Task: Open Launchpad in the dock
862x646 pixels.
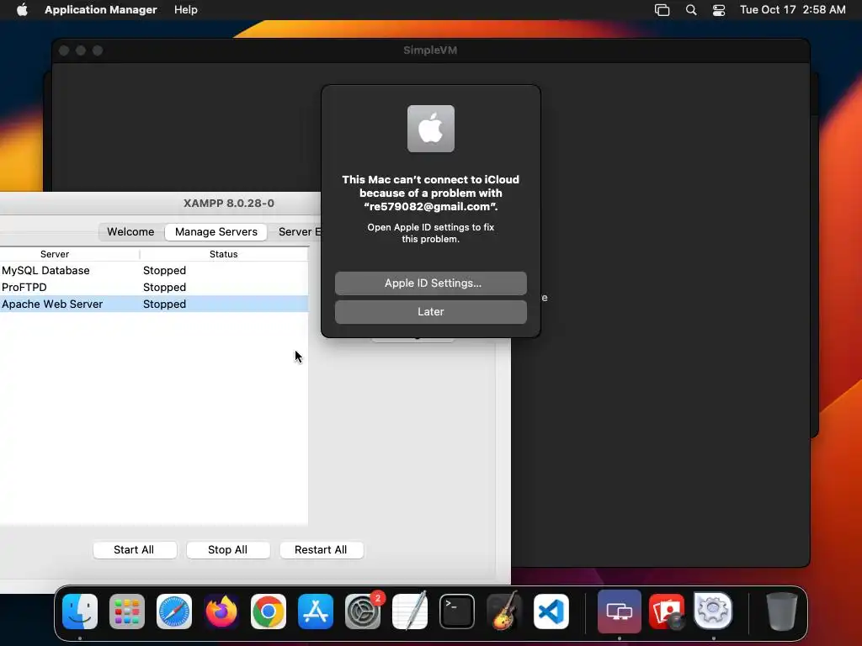Action: (x=127, y=612)
